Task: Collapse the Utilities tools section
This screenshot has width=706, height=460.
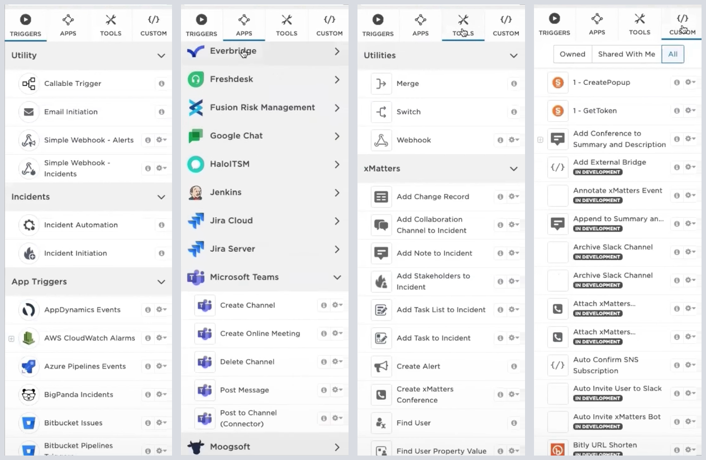Action: point(514,56)
